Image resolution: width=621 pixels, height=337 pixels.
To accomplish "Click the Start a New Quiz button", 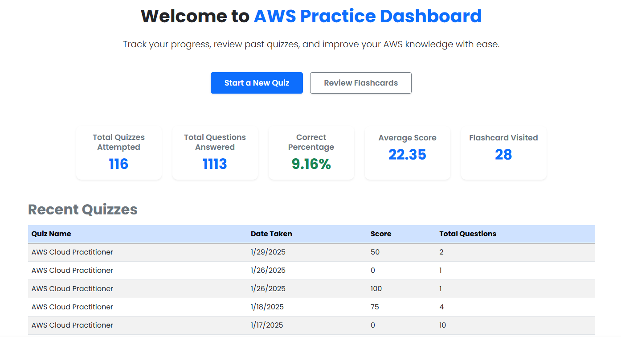I will point(257,83).
